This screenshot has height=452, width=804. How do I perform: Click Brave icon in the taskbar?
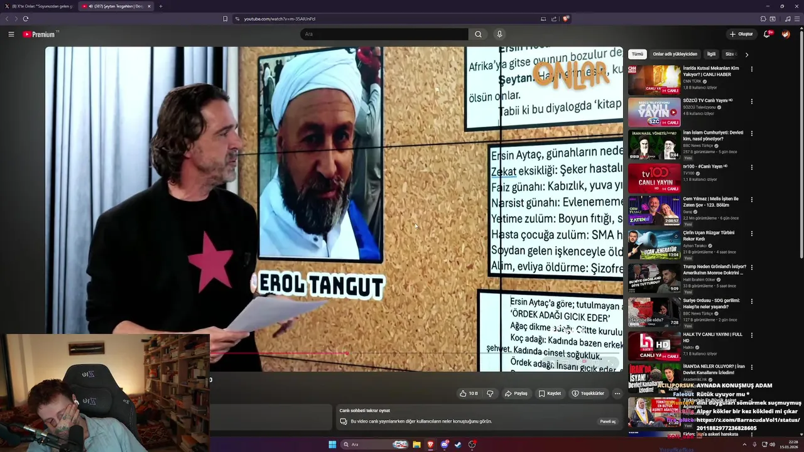tap(430, 444)
